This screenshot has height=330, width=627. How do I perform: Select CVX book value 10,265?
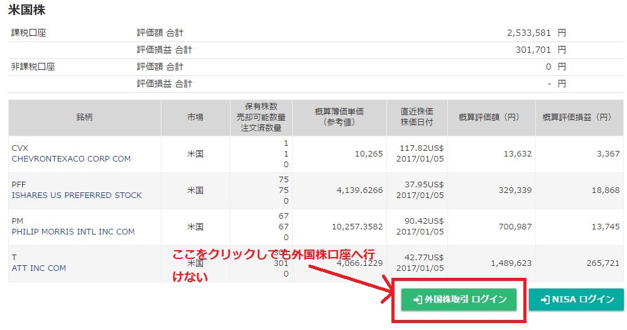369,153
